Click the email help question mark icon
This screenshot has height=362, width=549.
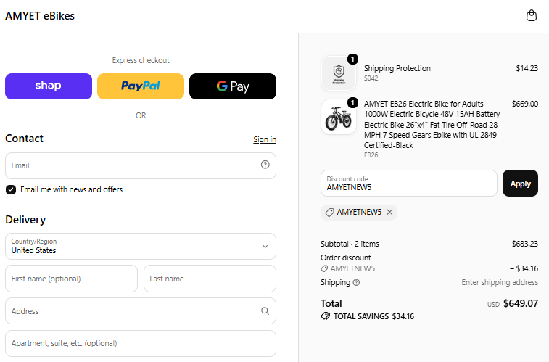(x=265, y=165)
